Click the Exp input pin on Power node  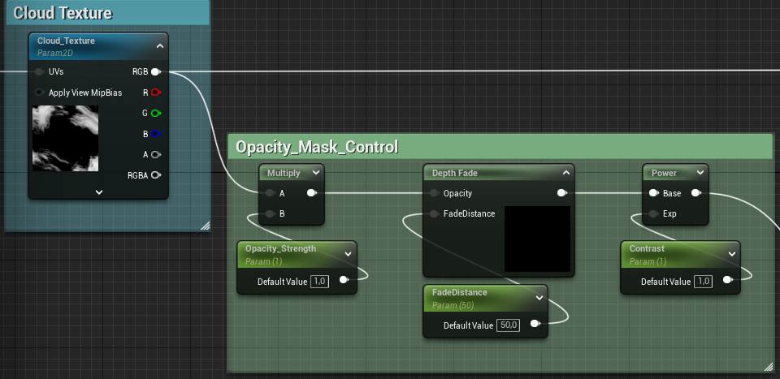click(653, 213)
